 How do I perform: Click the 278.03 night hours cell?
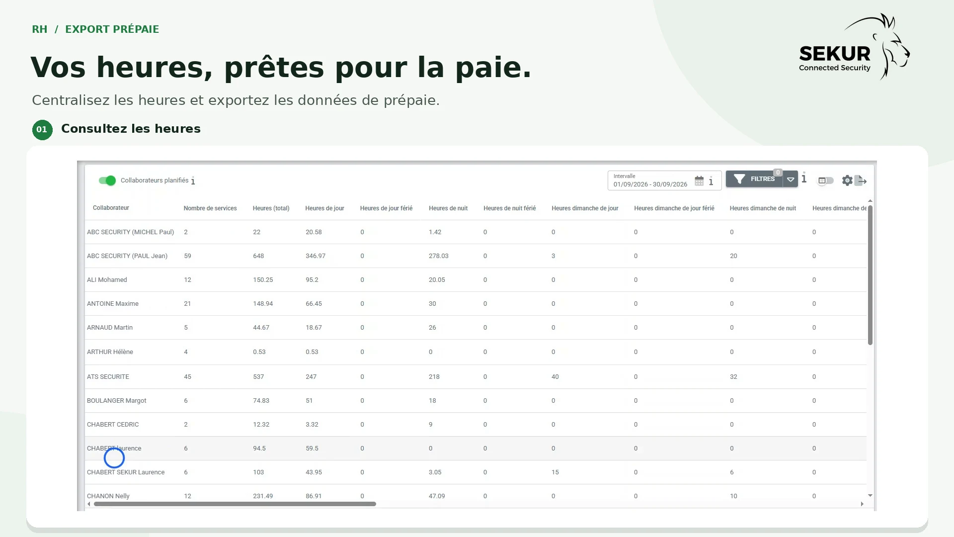pyautogui.click(x=438, y=256)
